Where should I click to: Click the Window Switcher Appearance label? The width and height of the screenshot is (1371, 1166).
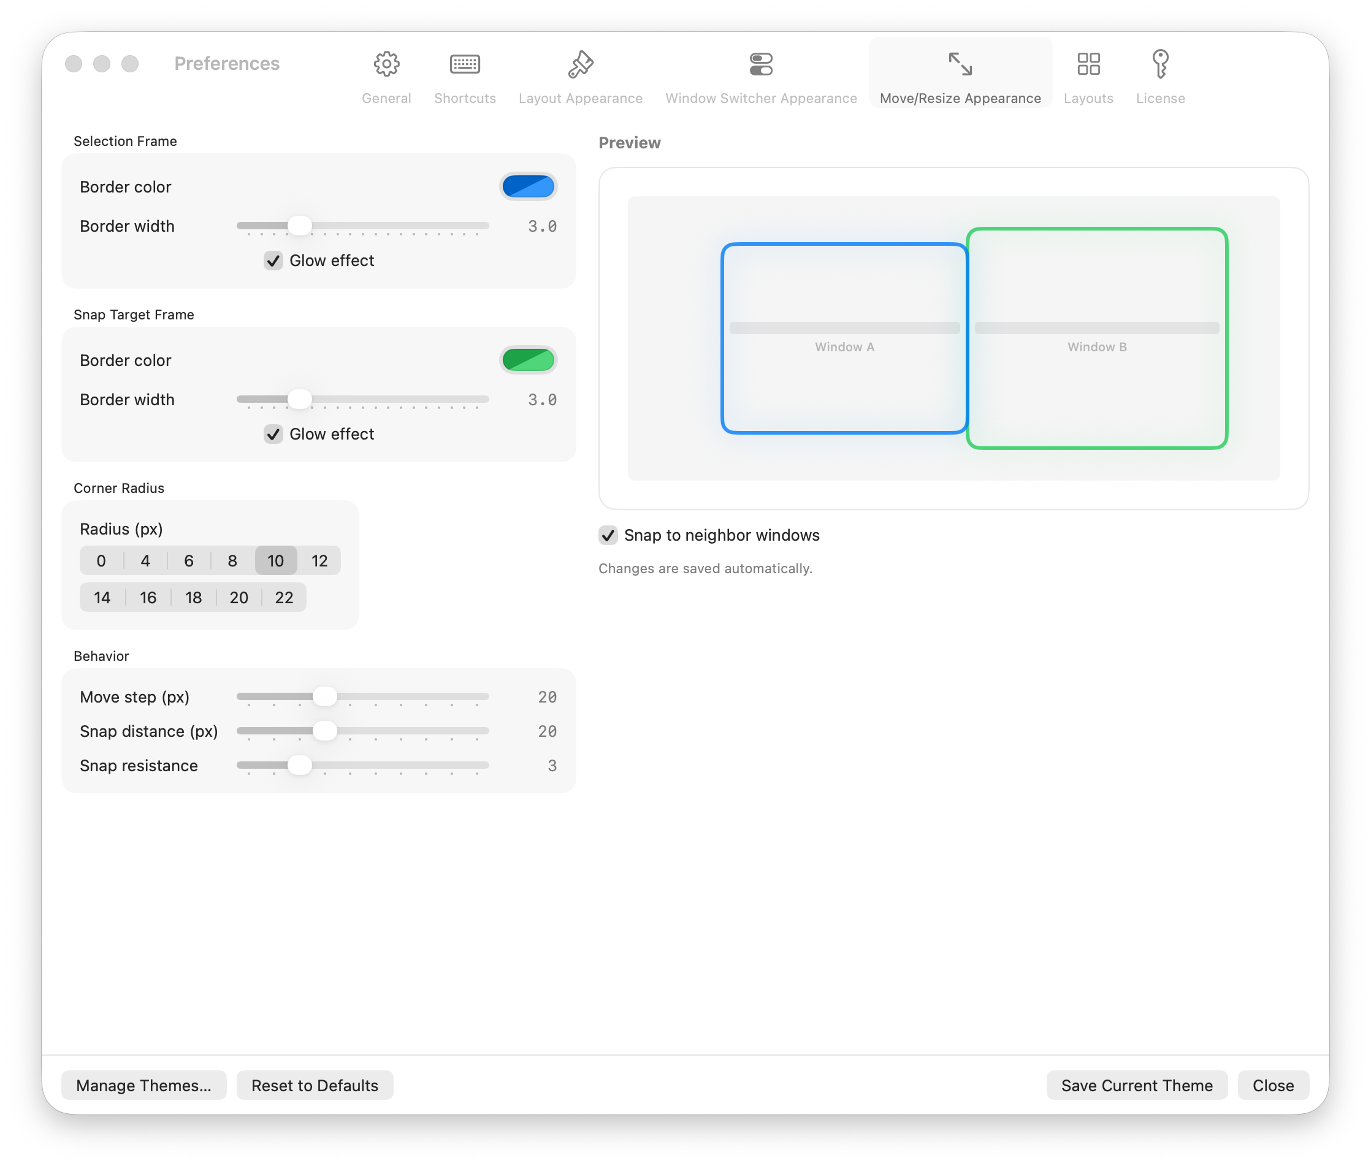[x=761, y=99]
